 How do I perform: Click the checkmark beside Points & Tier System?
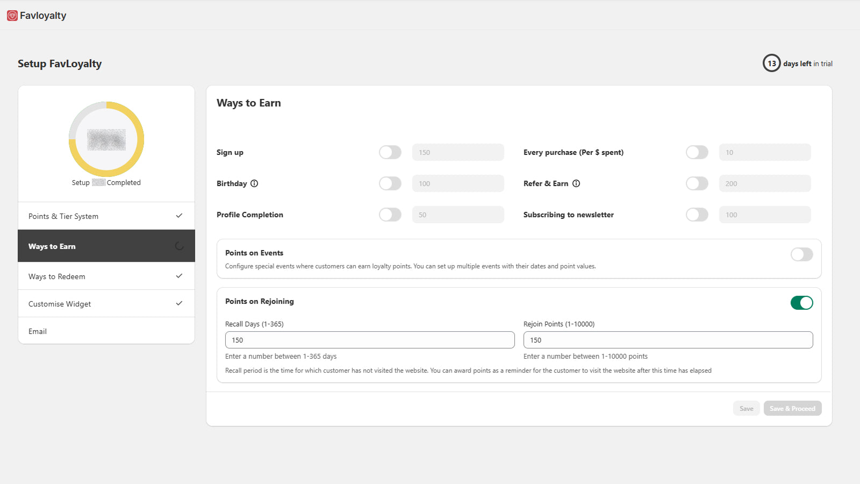[x=179, y=216]
